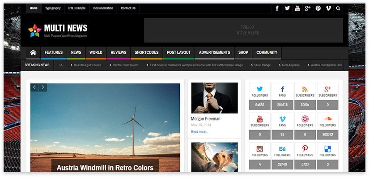369x177 pixels.
Task: Click the Multi News star logo
Action: pos(34,30)
